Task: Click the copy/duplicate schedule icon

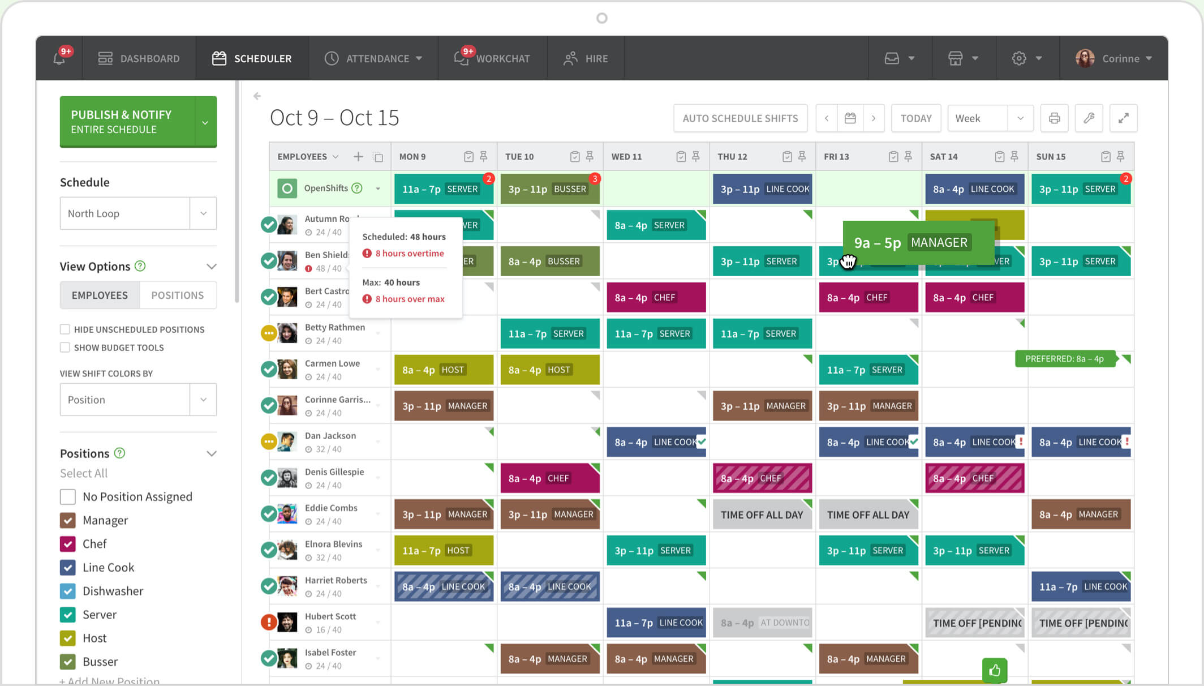Action: [x=378, y=157]
